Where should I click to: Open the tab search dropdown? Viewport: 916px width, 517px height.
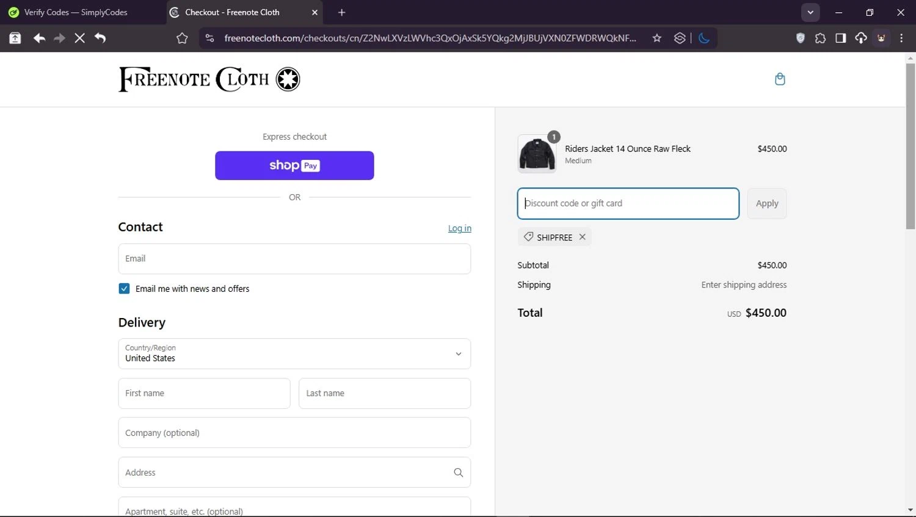tap(810, 12)
